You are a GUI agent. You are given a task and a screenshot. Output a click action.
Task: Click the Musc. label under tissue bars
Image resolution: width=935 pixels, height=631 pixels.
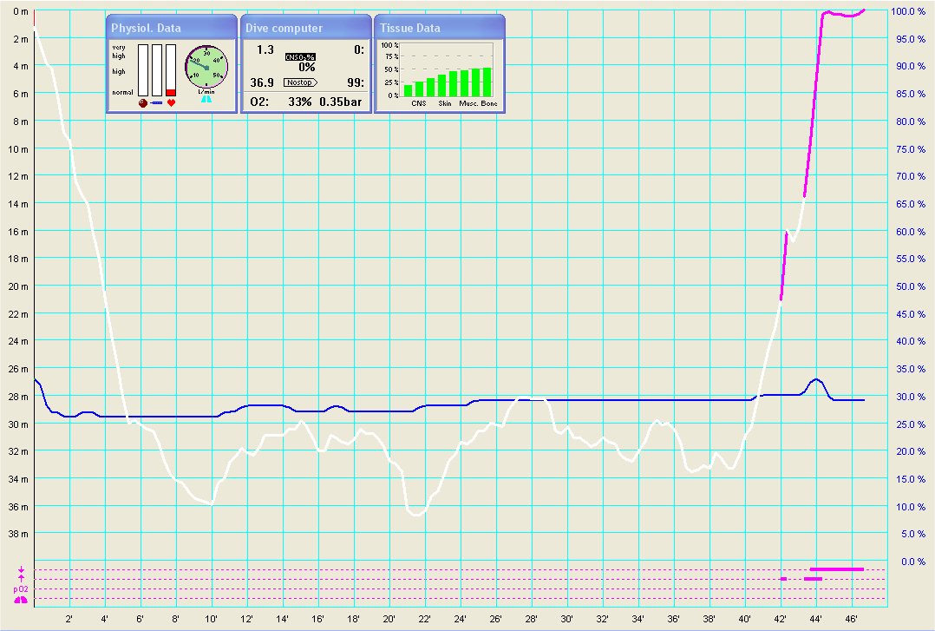coord(468,103)
